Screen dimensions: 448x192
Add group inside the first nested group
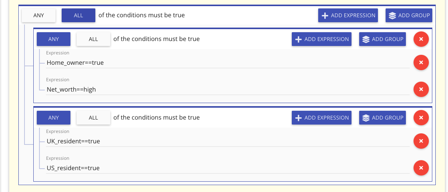(382, 39)
